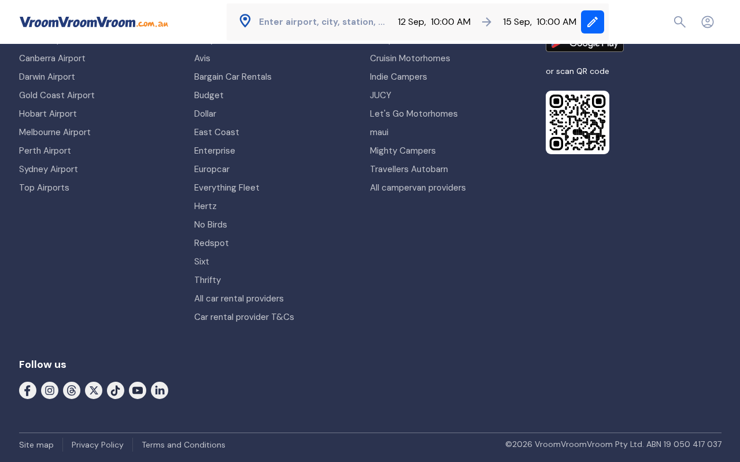Open the Budget provider link
The image size is (740, 462).
pyautogui.click(x=209, y=95)
